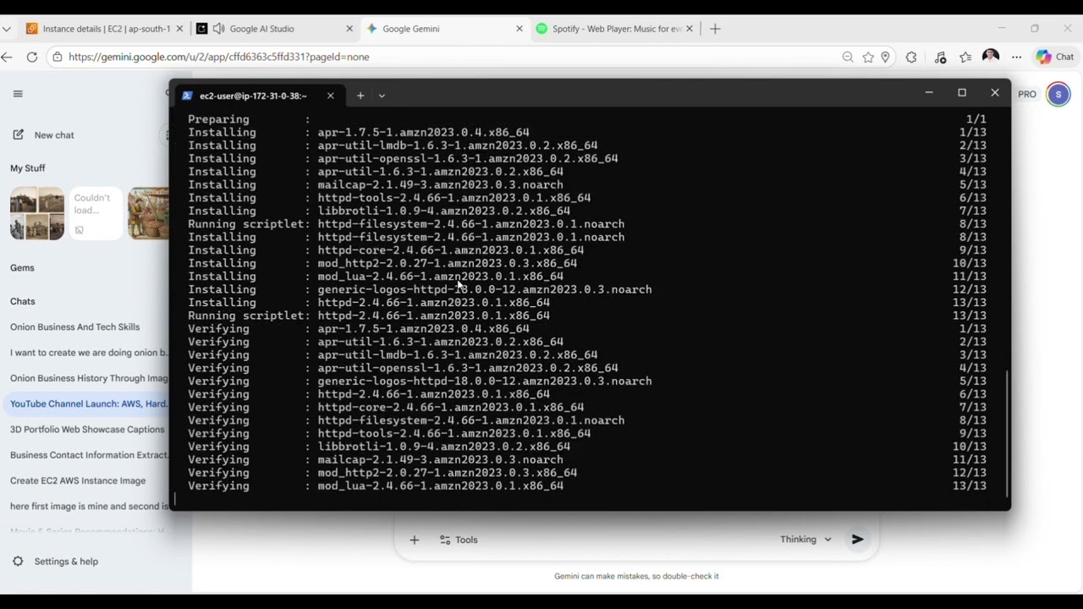Image resolution: width=1083 pixels, height=609 pixels.
Task: Click the view site information icon
Action: pos(58,57)
